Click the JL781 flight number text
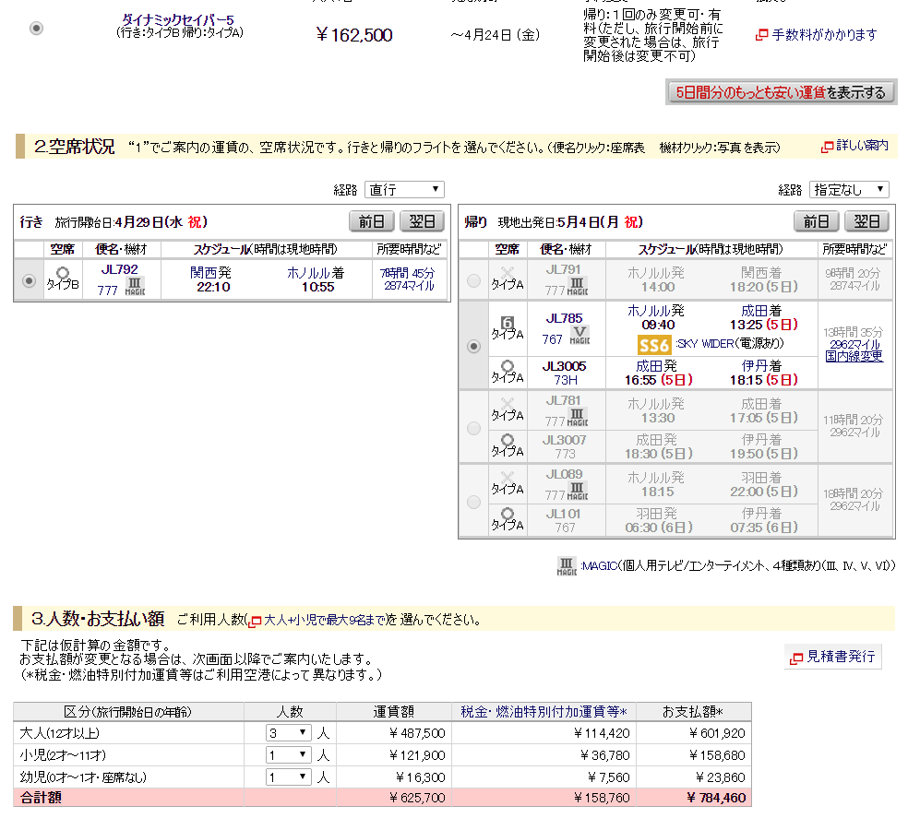The width and height of the screenshot is (908, 830). pyautogui.click(x=564, y=400)
